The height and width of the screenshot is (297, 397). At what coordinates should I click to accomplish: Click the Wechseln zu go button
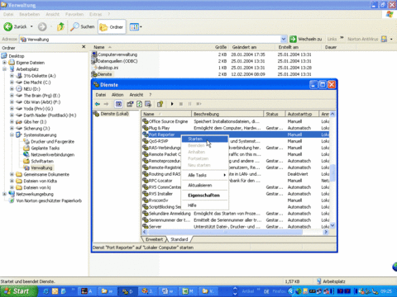(306, 39)
